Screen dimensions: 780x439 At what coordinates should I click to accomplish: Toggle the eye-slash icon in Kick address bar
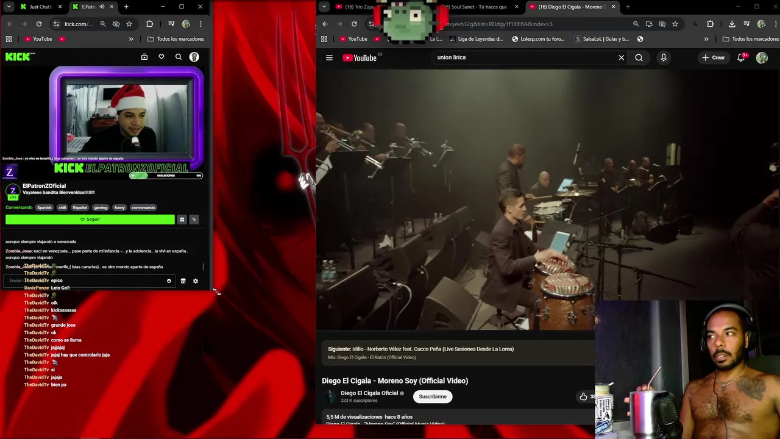[x=116, y=24]
